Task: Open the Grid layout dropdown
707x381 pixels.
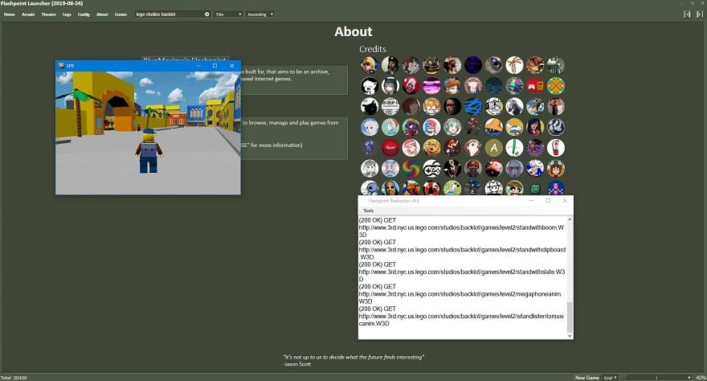Action: pos(610,378)
